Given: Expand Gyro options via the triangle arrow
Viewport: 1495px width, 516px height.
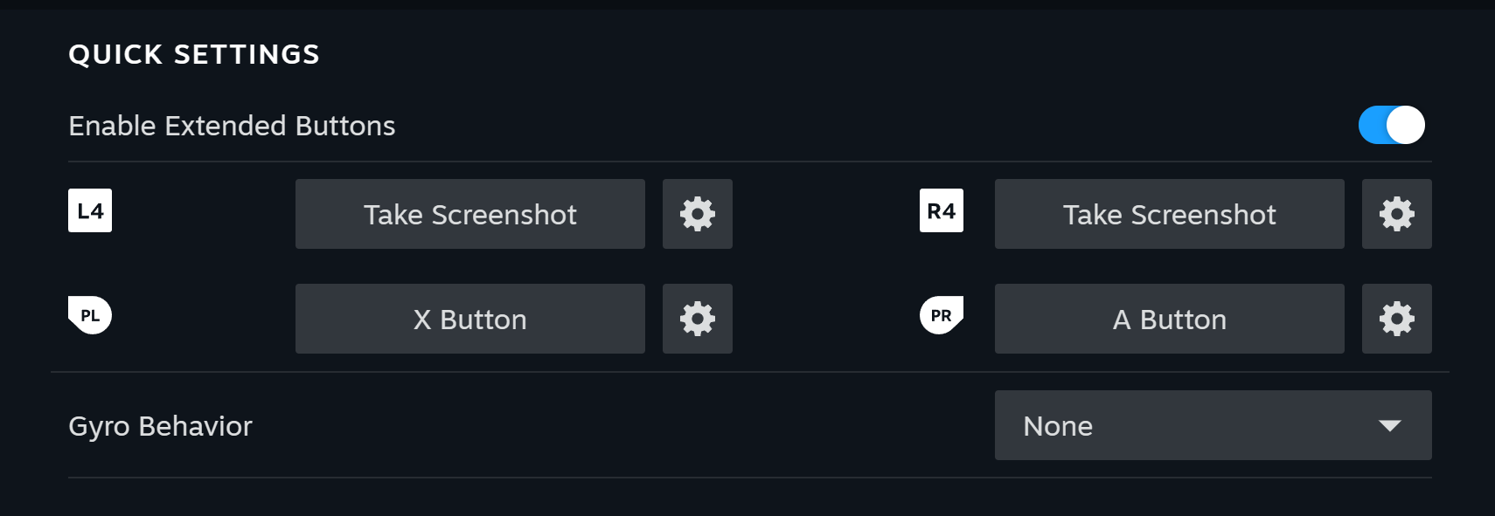Looking at the screenshot, I should coord(1390,426).
